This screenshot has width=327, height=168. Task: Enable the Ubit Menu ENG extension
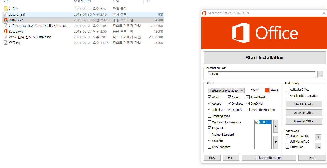click(288, 136)
